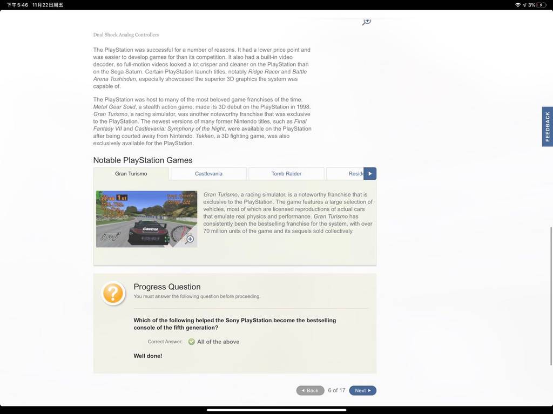553x414 pixels.
Task: Click the 'Progress Question' heading
Action: click(167, 287)
